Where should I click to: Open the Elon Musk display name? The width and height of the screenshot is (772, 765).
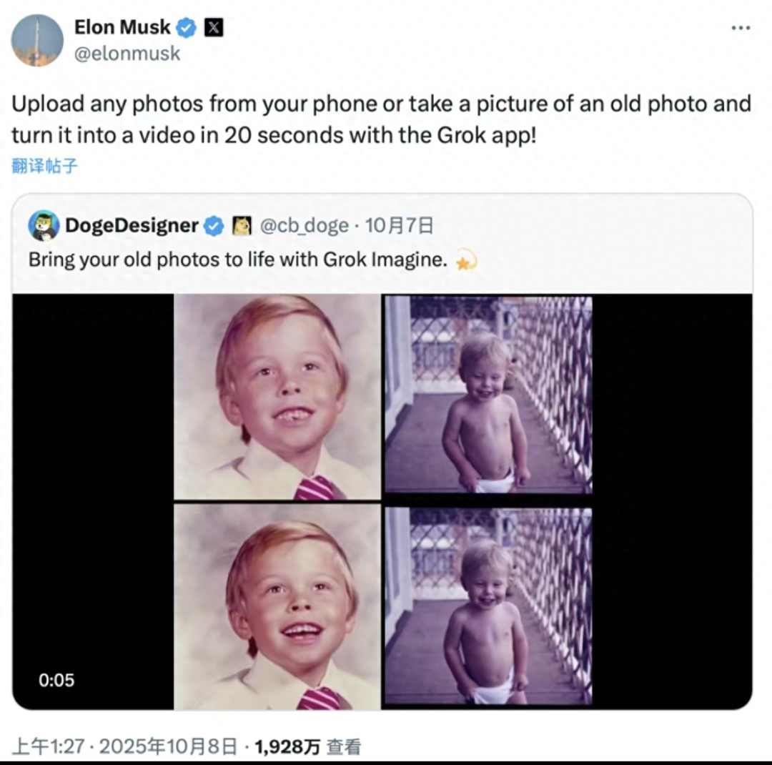[x=122, y=27]
